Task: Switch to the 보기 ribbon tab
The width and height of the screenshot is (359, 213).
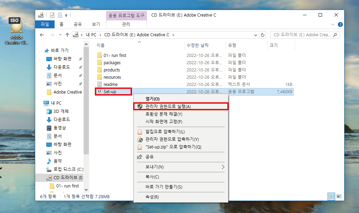Action: click(x=96, y=24)
